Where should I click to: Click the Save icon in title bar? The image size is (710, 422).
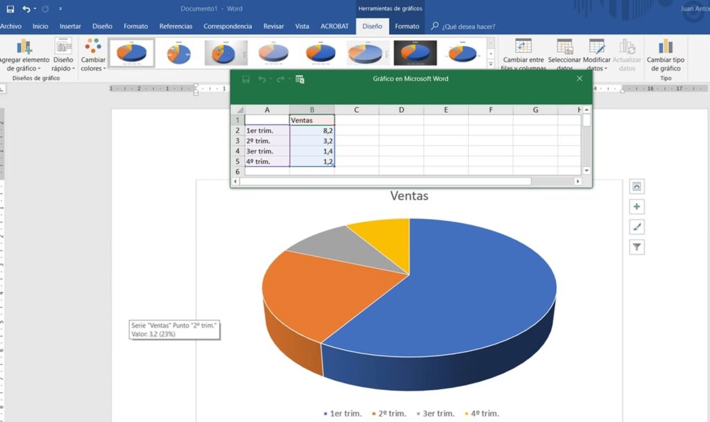point(10,9)
